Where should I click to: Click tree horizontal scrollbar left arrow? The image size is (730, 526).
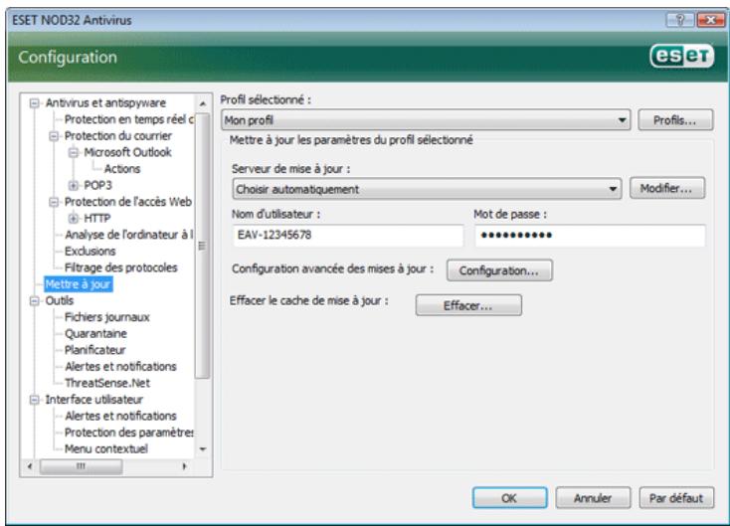tap(30, 466)
